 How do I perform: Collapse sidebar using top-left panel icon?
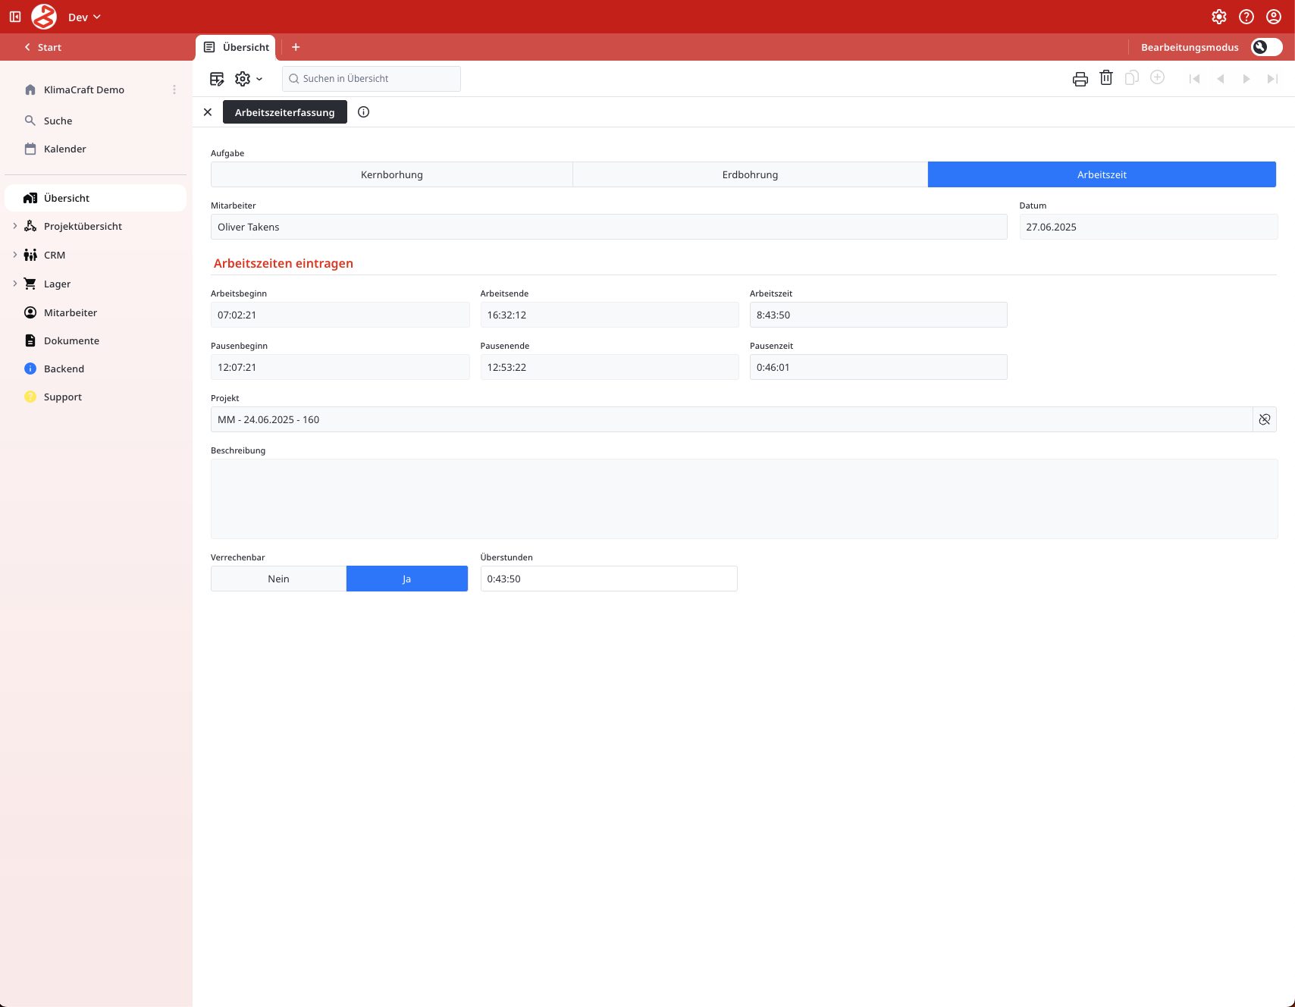coord(15,17)
